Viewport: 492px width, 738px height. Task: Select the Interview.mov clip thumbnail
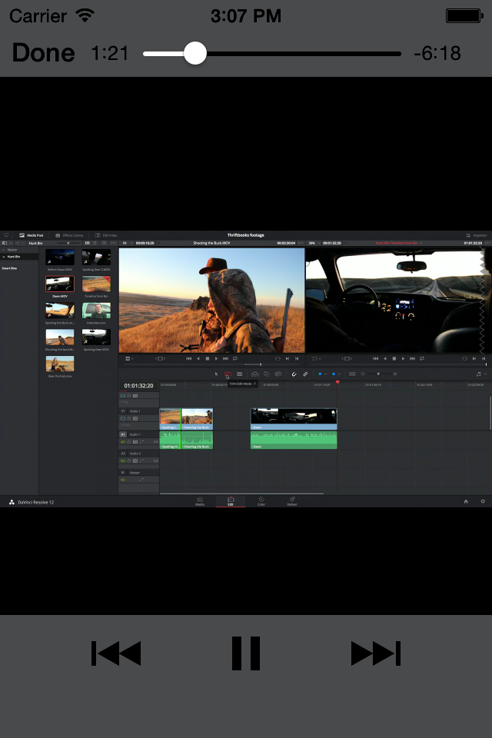[x=97, y=311]
